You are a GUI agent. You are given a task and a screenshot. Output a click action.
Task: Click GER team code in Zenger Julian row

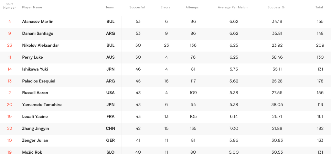[111, 140]
